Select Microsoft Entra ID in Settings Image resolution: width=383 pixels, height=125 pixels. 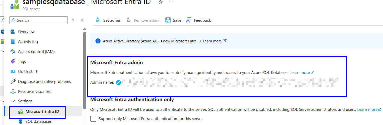(42, 111)
